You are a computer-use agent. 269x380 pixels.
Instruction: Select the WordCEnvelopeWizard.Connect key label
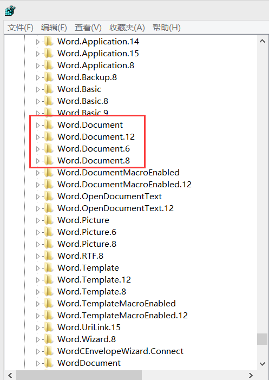(121, 351)
